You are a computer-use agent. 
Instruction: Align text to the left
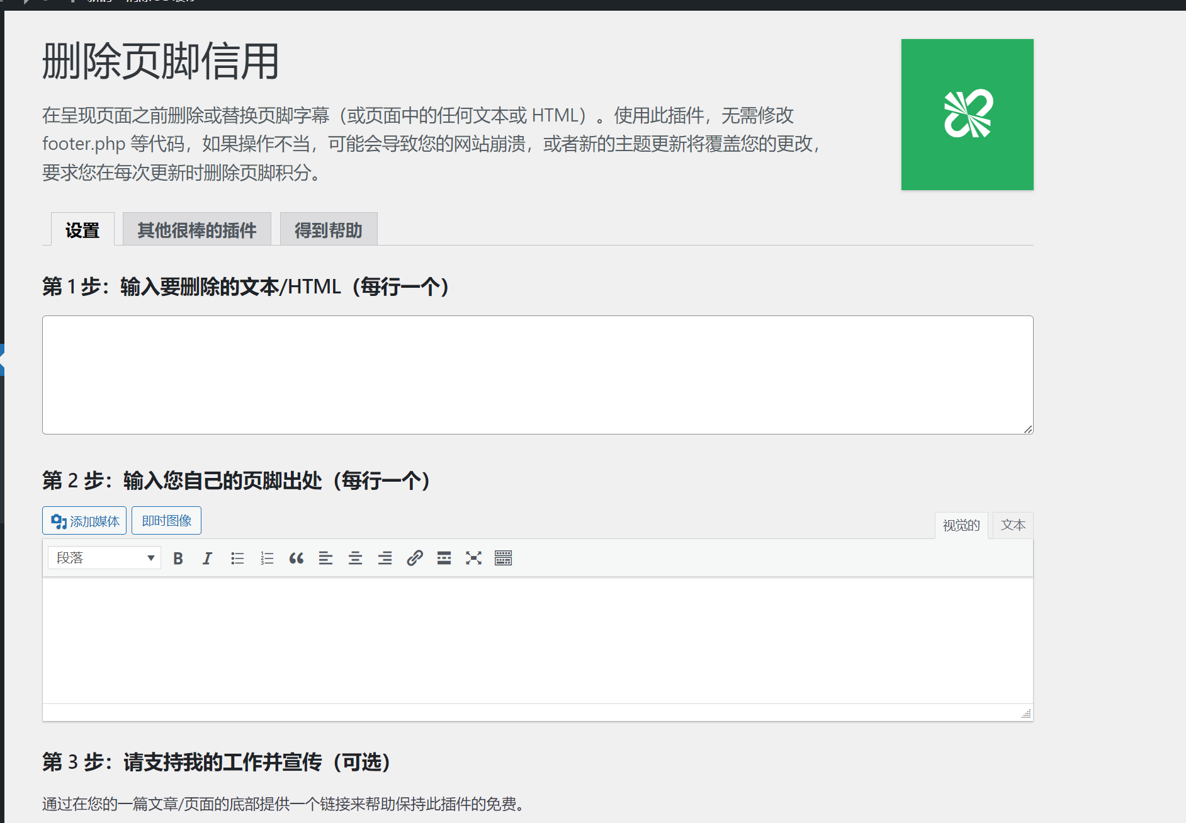(x=325, y=559)
